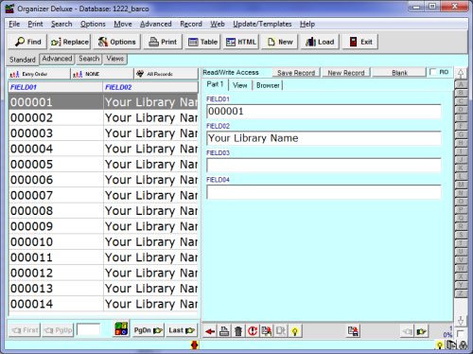Image resolution: width=473 pixels, height=354 pixels.
Task: Click the Load database button
Action: click(x=320, y=42)
